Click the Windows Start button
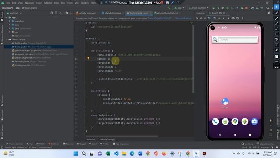This screenshot has height=158, width=280. 76,154
